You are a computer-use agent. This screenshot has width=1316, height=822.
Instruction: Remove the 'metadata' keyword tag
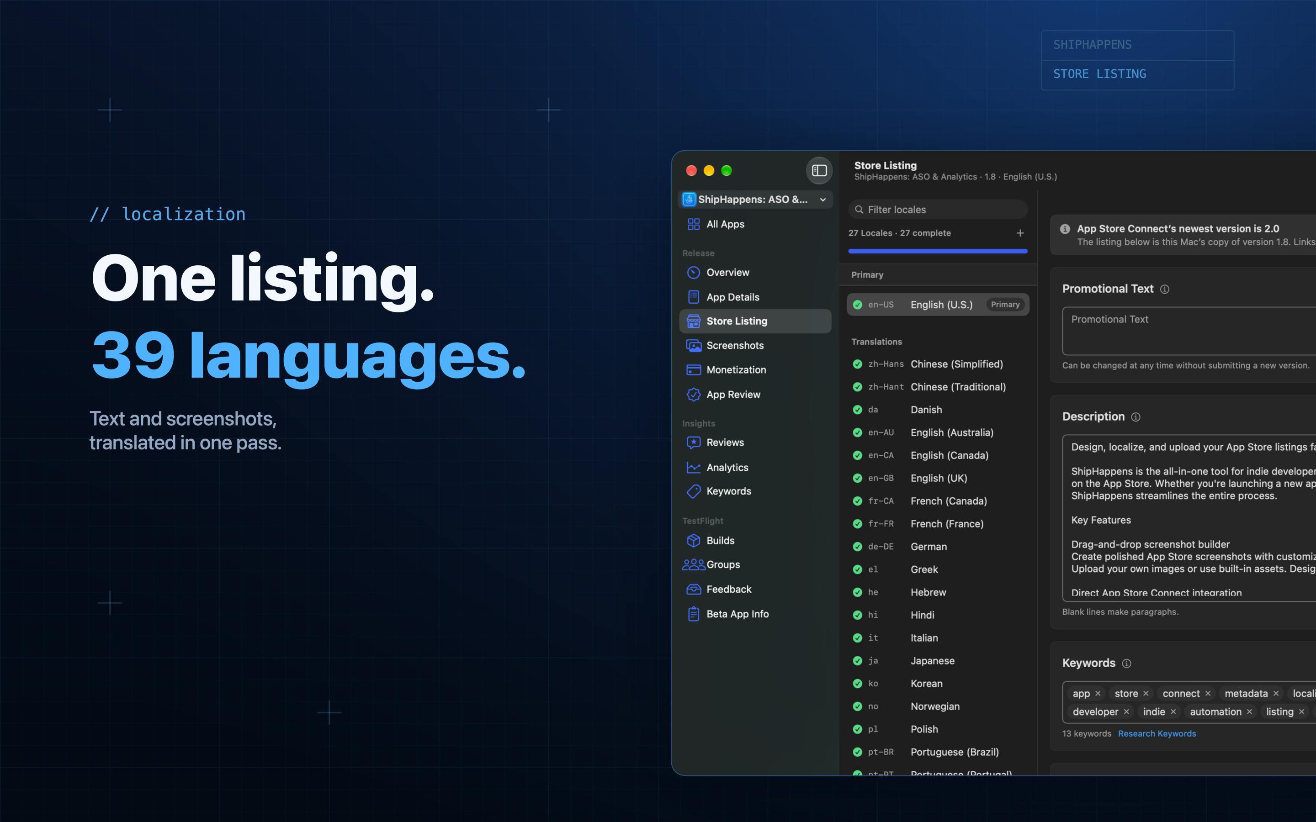click(x=1276, y=694)
